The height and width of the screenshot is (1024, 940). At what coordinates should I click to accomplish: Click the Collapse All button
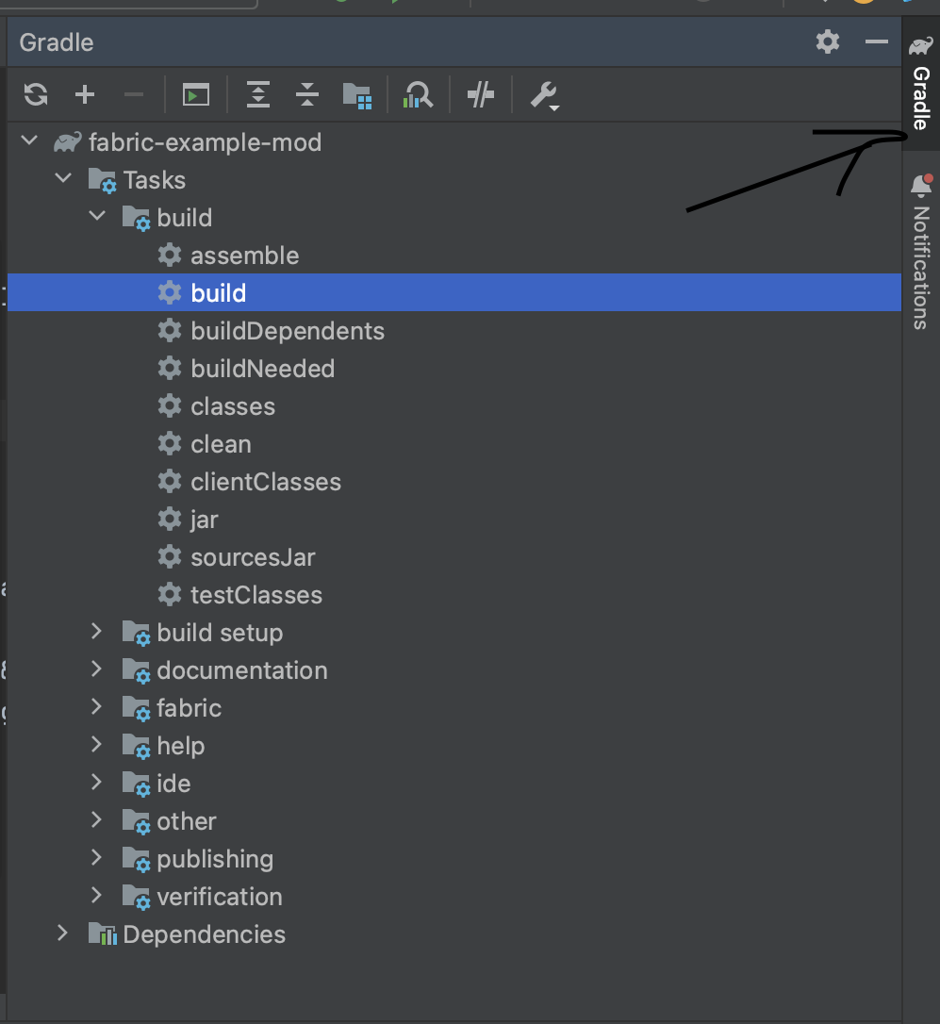[306, 94]
